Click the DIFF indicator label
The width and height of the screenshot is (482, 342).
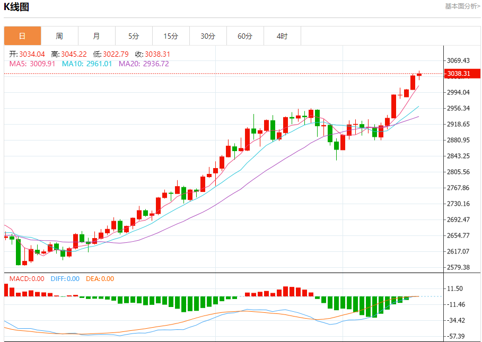coord(65,279)
